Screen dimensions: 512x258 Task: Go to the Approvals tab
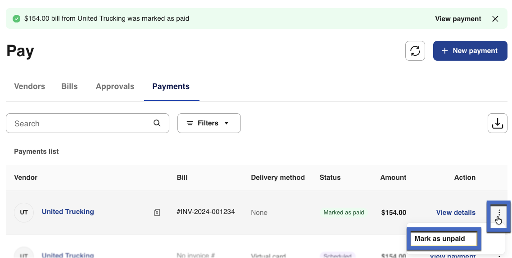tap(115, 86)
